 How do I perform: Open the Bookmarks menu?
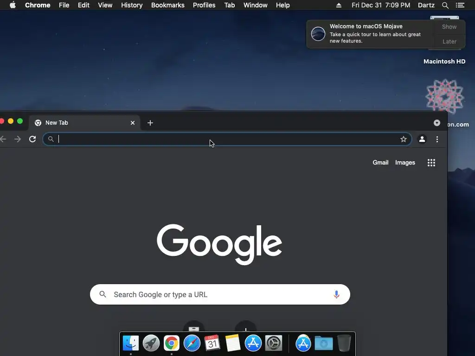(x=167, y=5)
